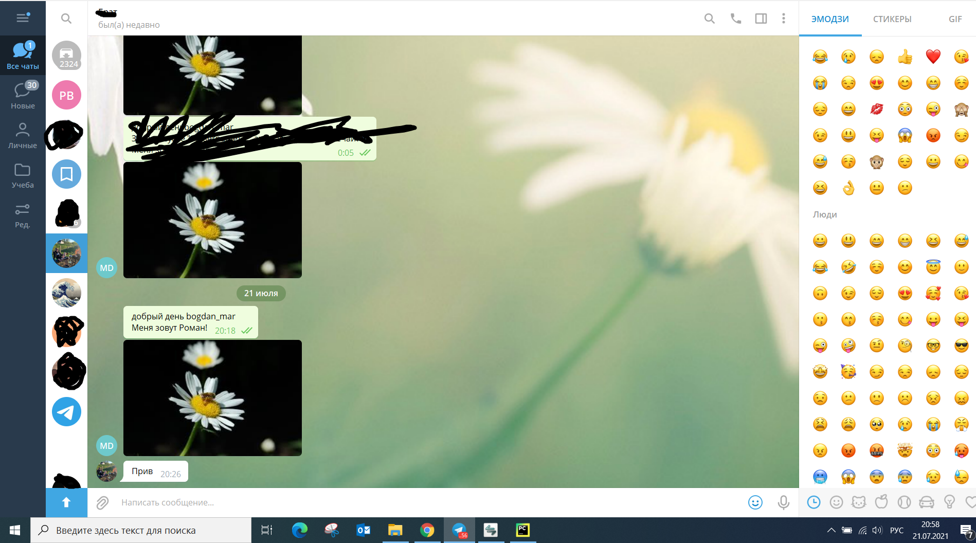Open the Windows Start menu
Image resolution: width=976 pixels, height=543 pixels.
tap(15, 530)
